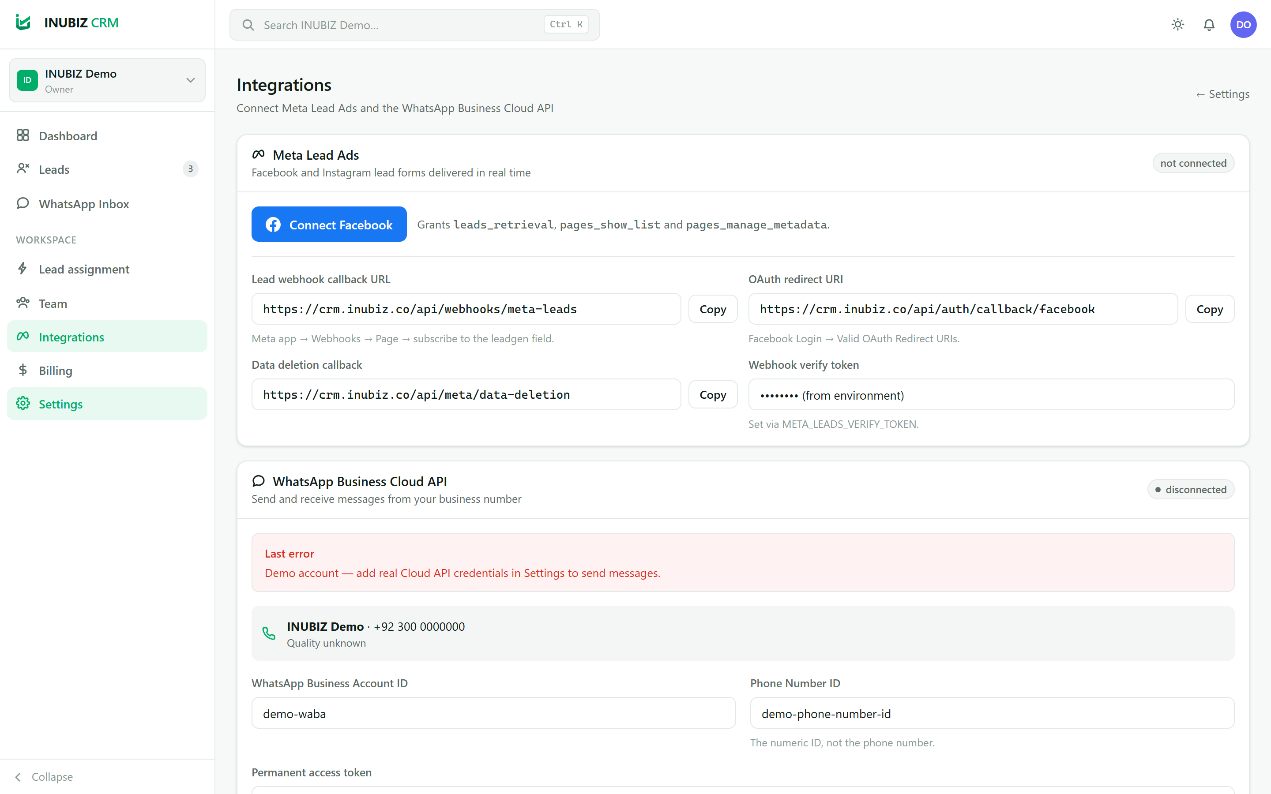Image resolution: width=1271 pixels, height=794 pixels.
Task: Click the Integrations Meta infinity icon in sidebar
Action: [x=23, y=337]
